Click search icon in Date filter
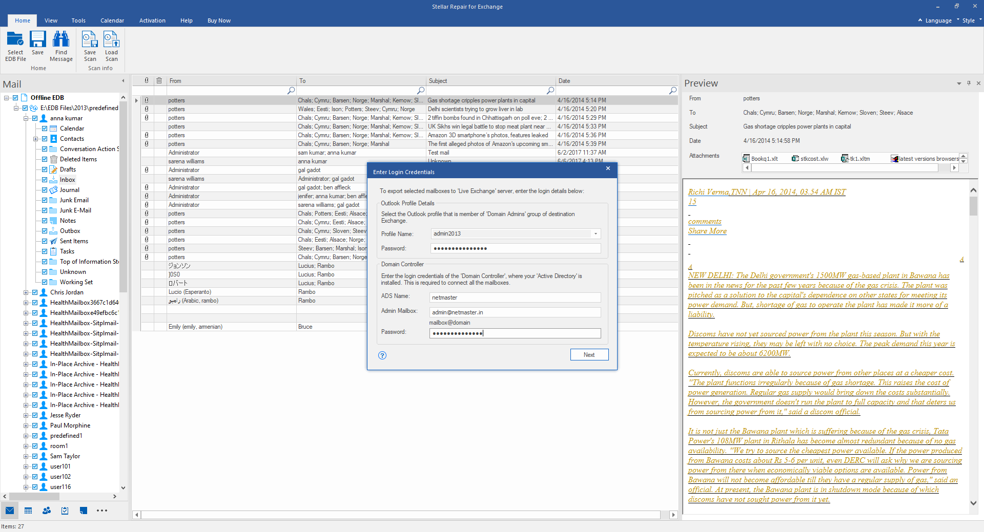Screen dimensions: 984x532 [x=673, y=90]
